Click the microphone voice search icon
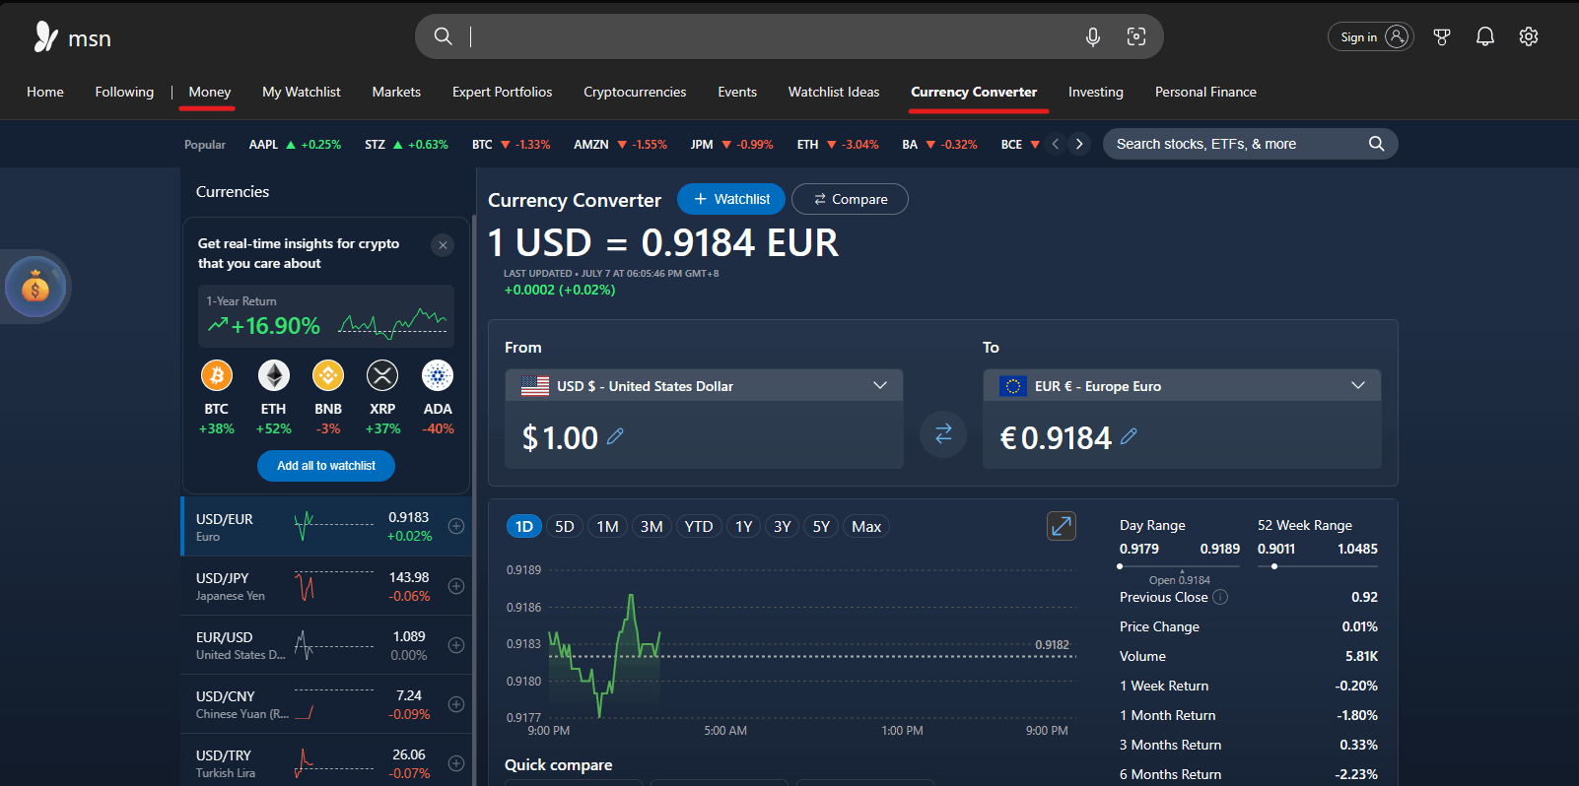This screenshot has height=786, width=1579. pos(1093,36)
